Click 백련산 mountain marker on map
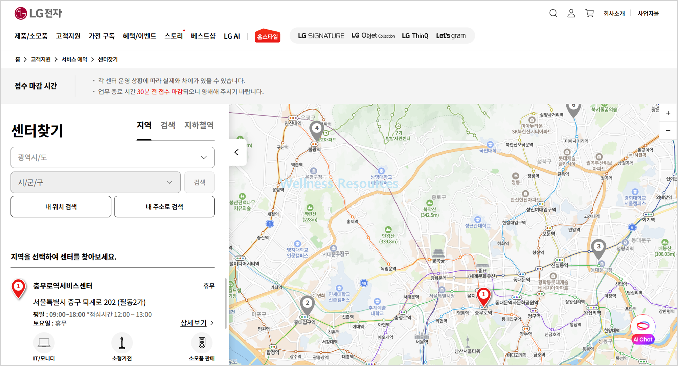This screenshot has height=366, width=678. [310, 208]
